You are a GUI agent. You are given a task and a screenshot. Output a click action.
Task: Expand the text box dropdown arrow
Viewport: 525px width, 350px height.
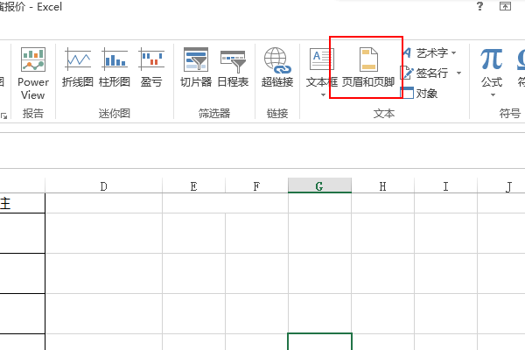tap(323, 94)
